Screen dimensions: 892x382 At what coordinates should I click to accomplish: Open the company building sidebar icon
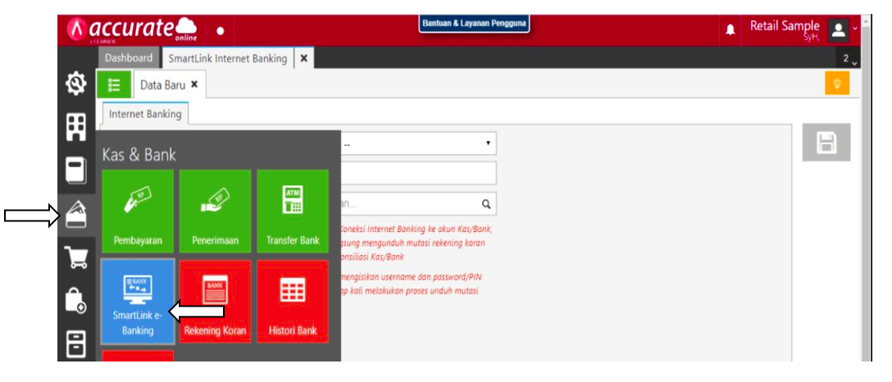(76, 126)
